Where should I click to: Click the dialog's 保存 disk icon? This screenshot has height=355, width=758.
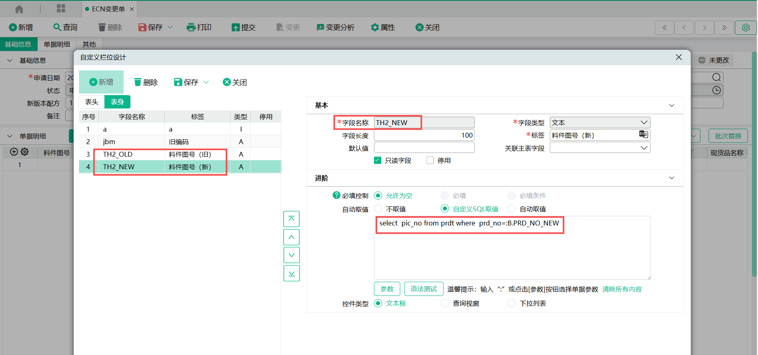tap(178, 82)
